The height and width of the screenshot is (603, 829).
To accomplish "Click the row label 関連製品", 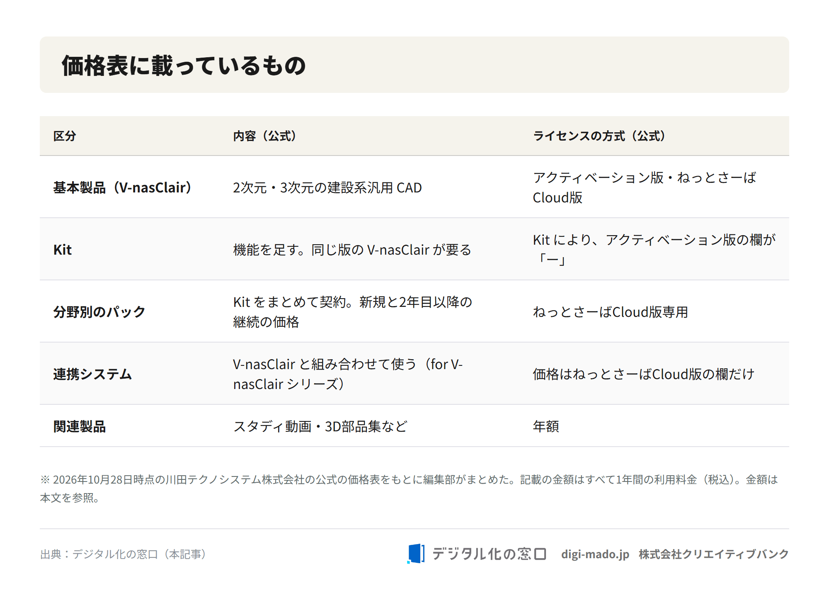I will point(80,426).
